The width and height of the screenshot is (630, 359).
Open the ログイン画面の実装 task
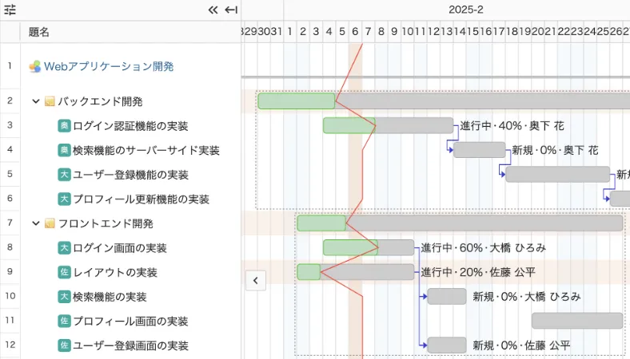120,248
